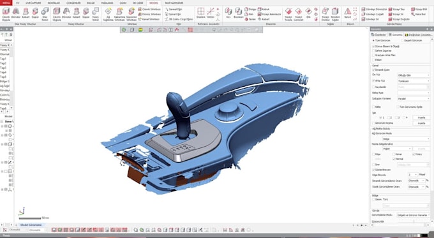The width and height of the screenshot is (434, 238).
Task: Switch to the TAM YÜZEYLEME ribbon tab
Action: coord(174,3)
